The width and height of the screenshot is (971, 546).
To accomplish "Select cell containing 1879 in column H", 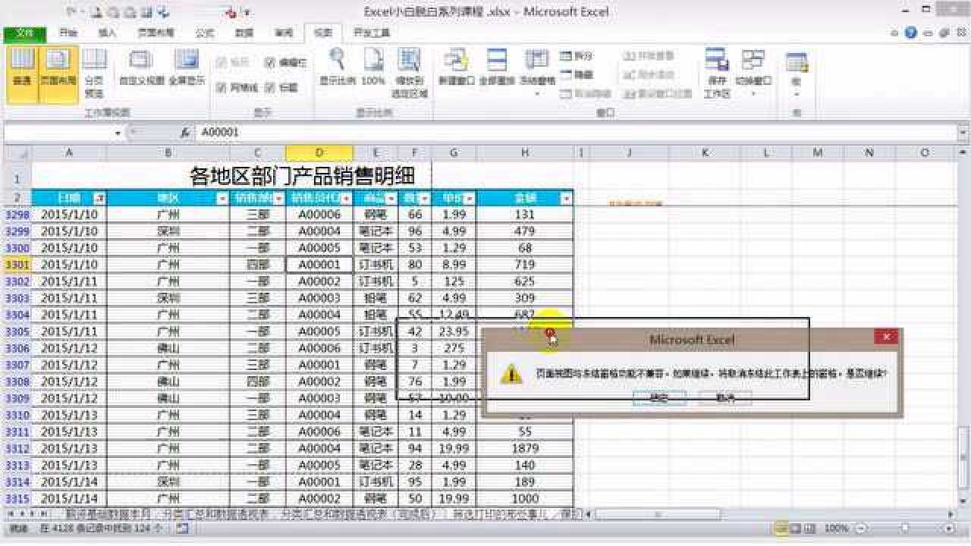I will tap(525, 448).
